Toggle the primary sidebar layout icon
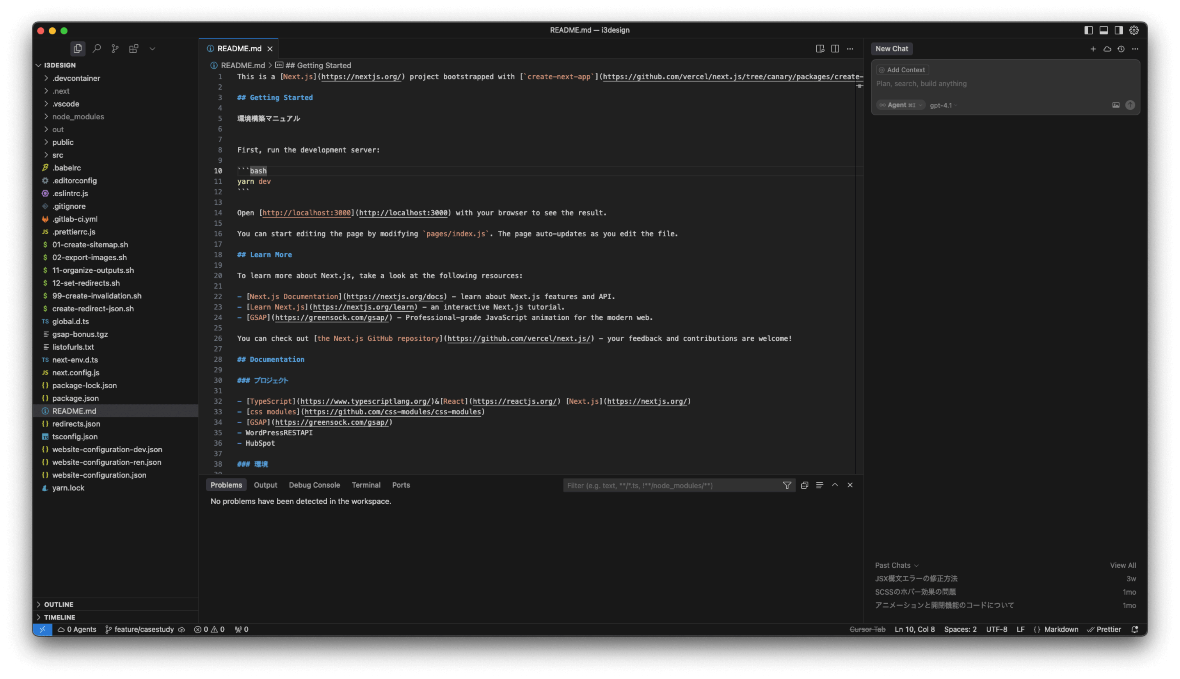This screenshot has height=679, width=1180. [x=1089, y=30]
